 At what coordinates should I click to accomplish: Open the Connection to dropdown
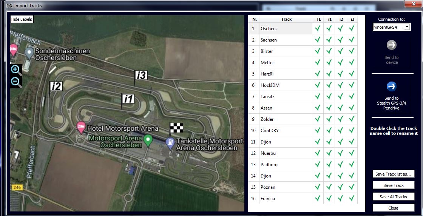point(406,27)
